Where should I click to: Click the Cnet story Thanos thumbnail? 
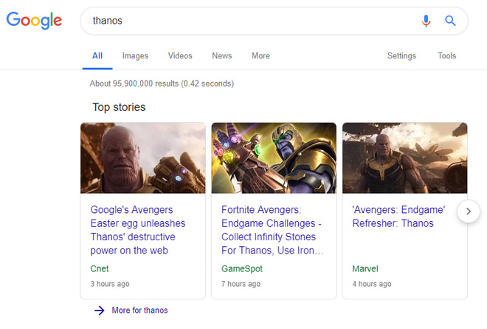click(143, 158)
